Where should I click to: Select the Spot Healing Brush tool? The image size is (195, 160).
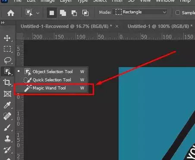(x=7, y=116)
